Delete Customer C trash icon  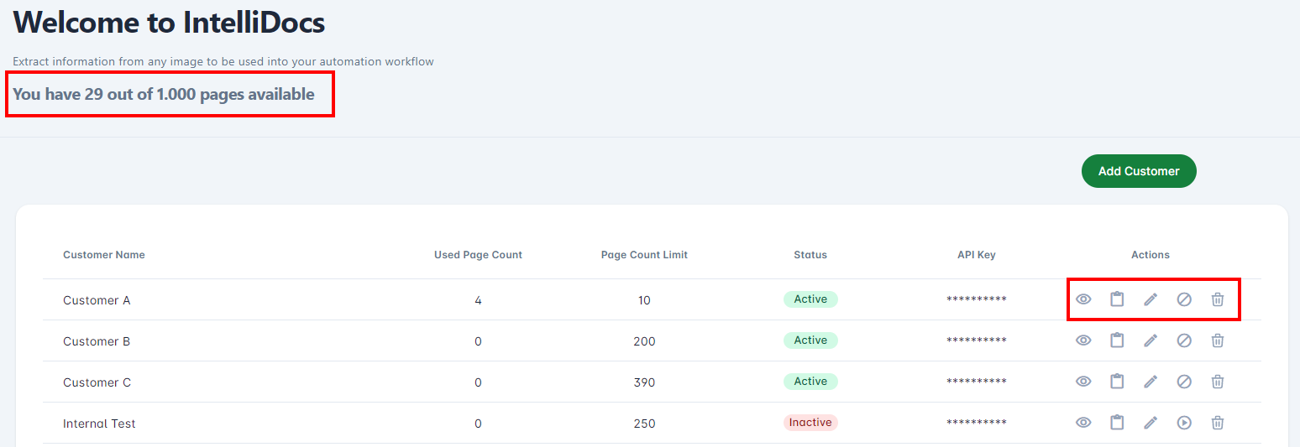(1218, 382)
